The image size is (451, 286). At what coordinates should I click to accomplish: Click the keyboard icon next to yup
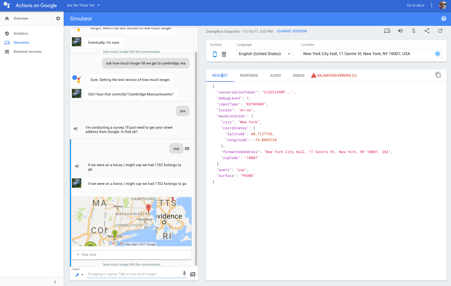coord(187,149)
